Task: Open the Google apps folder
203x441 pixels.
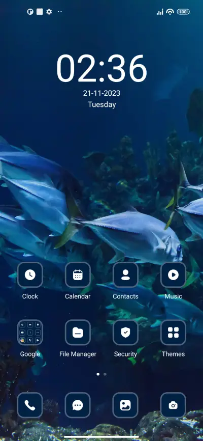Action: (30, 333)
